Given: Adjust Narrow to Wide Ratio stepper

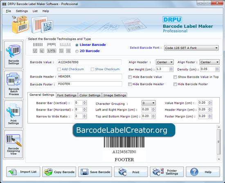Looking at the screenshot, I should coord(85,116).
